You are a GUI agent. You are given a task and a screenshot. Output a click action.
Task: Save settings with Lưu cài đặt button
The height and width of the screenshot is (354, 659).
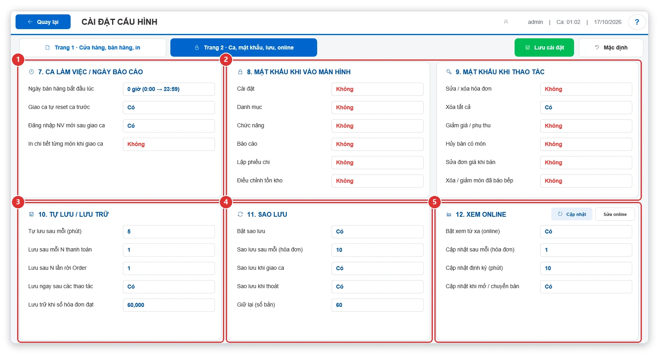point(544,47)
